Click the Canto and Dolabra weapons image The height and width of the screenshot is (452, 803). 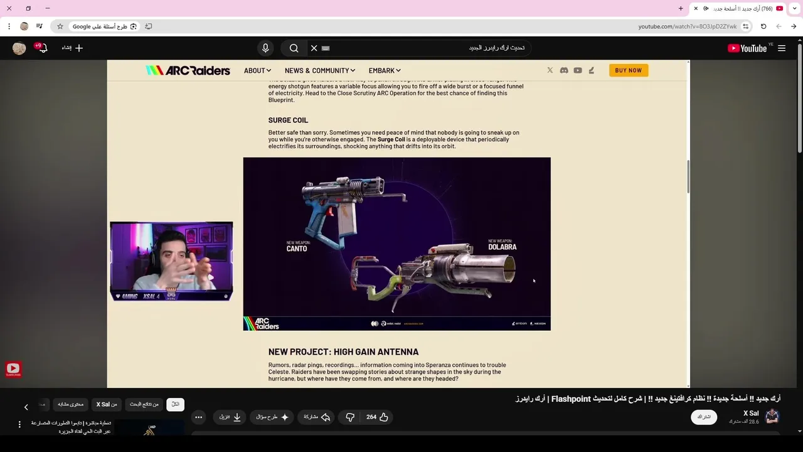(x=396, y=244)
